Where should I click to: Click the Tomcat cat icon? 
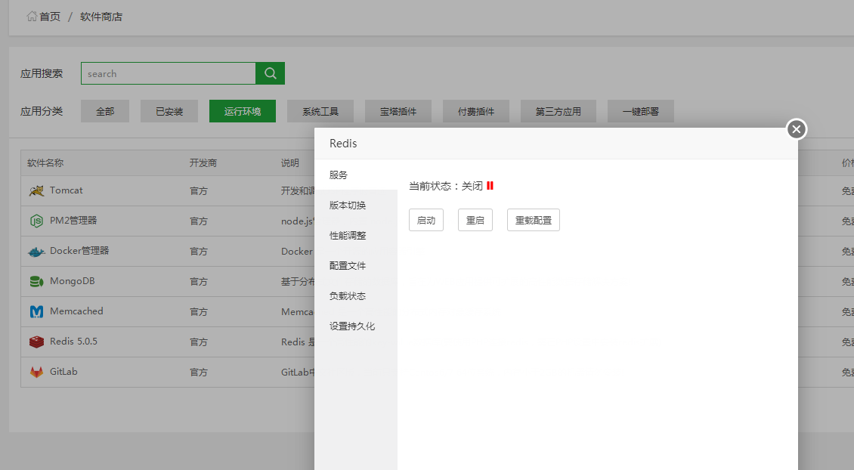(36, 190)
